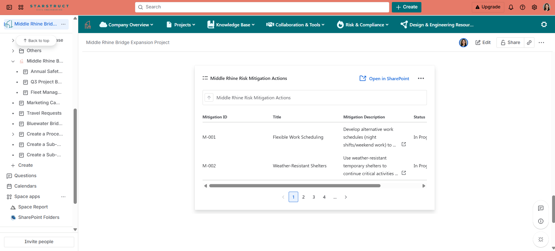Viewport: 555px width, 251px height.
Task: Click the navigation bar settings gear
Action: pyautogui.click(x=544, y=25)
